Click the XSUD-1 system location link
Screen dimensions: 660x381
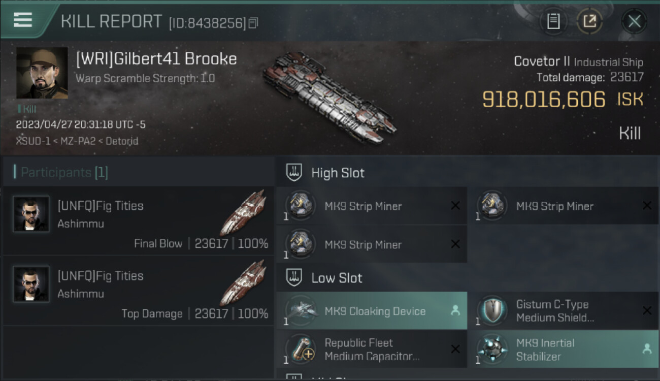[33, 141]
